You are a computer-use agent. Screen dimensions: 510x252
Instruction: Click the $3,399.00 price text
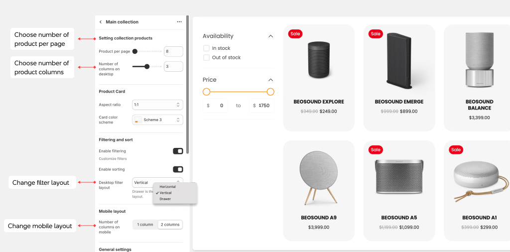coord(480,118)
